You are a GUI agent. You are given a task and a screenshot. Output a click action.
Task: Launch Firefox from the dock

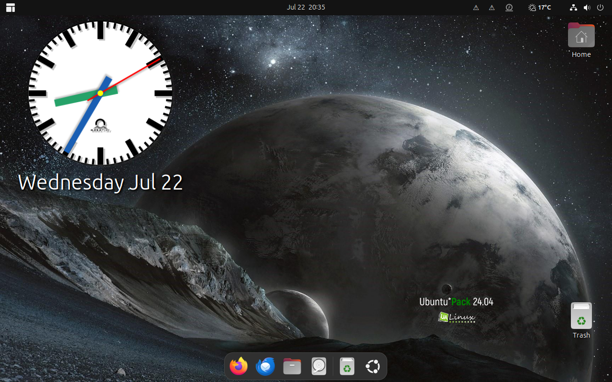coord(239,366)
